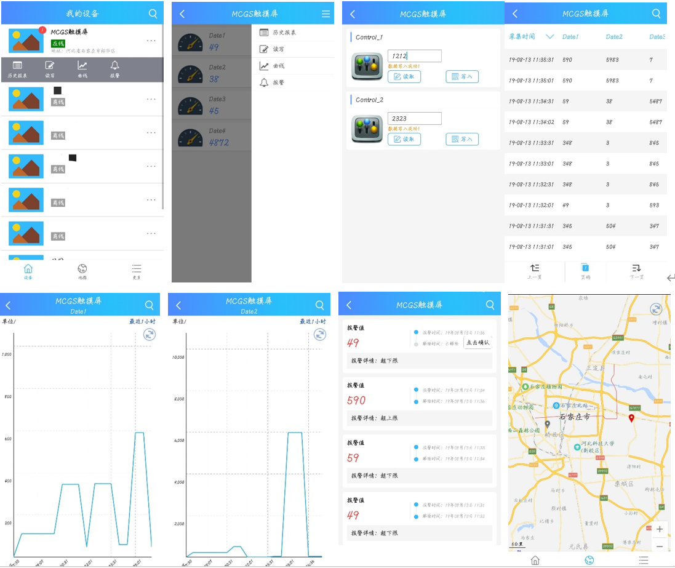Open 读写 in the gray device toolbar
675x568 pixels.
tap(50, 70)
